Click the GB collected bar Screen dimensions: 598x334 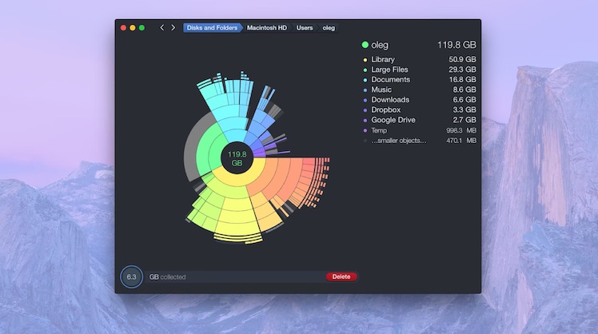pos(236,277)
